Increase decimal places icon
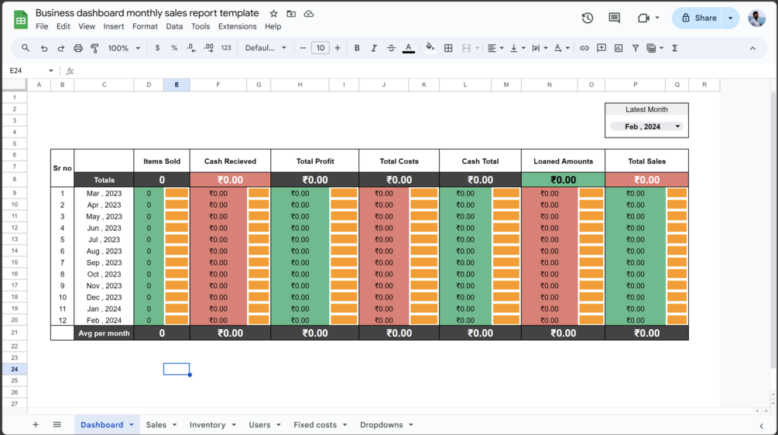The height and width of the screenshot is (435, 778). coord(209,48)
